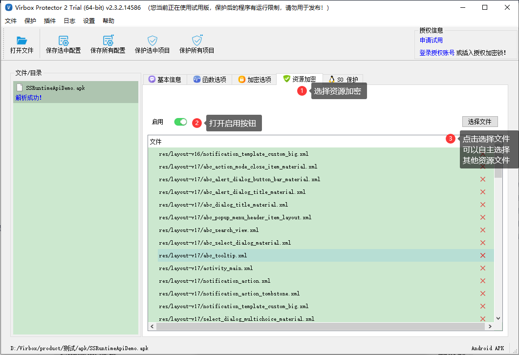Click the APK file path in status bar
This screenshot has width=519, height=355.
(80, 348)
